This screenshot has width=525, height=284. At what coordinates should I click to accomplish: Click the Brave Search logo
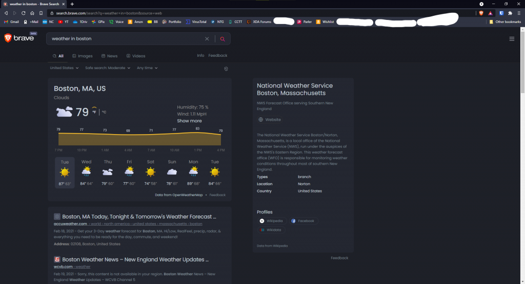pos(19,38)
